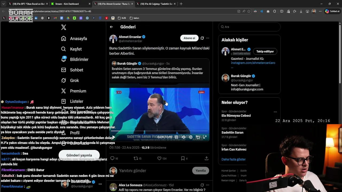Open browser extensions puzzle icon
The width and height of the screenshot is (342, 192).
[274, 11]
